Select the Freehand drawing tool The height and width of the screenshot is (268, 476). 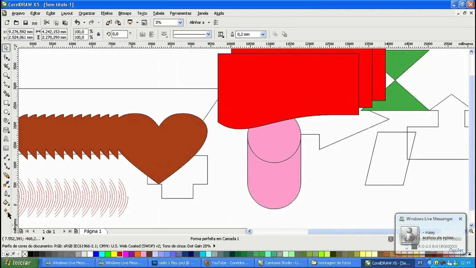click(x=6, y=84)
